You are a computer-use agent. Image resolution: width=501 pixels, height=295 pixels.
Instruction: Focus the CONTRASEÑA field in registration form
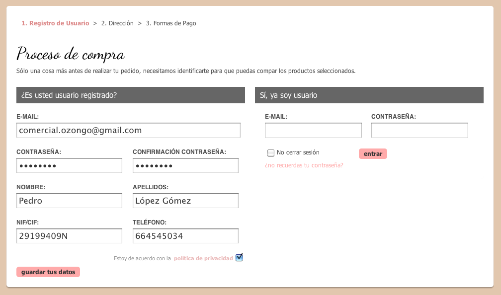click(x=69, y=165)
